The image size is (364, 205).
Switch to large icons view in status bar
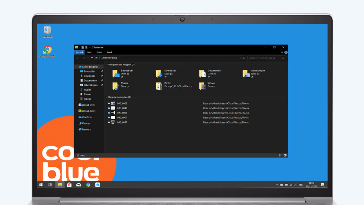[x=285, y=155]
